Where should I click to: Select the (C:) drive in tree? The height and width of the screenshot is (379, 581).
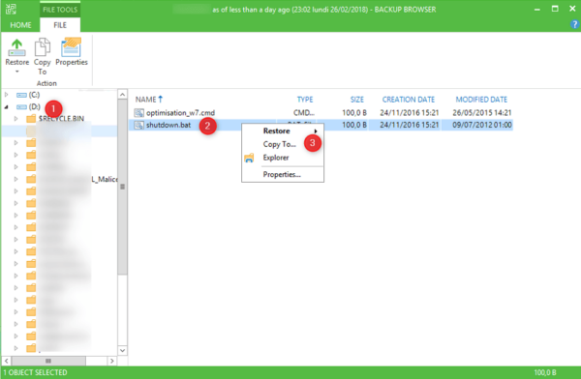[x=34, y=95]
